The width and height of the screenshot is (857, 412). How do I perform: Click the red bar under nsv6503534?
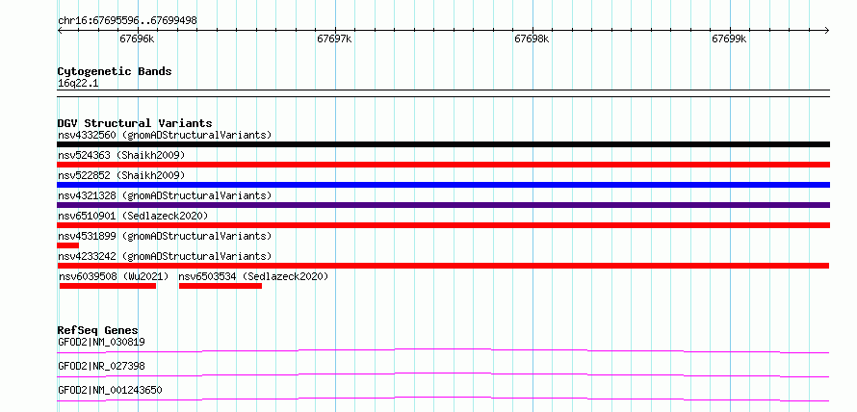click(x=221, y=286)
